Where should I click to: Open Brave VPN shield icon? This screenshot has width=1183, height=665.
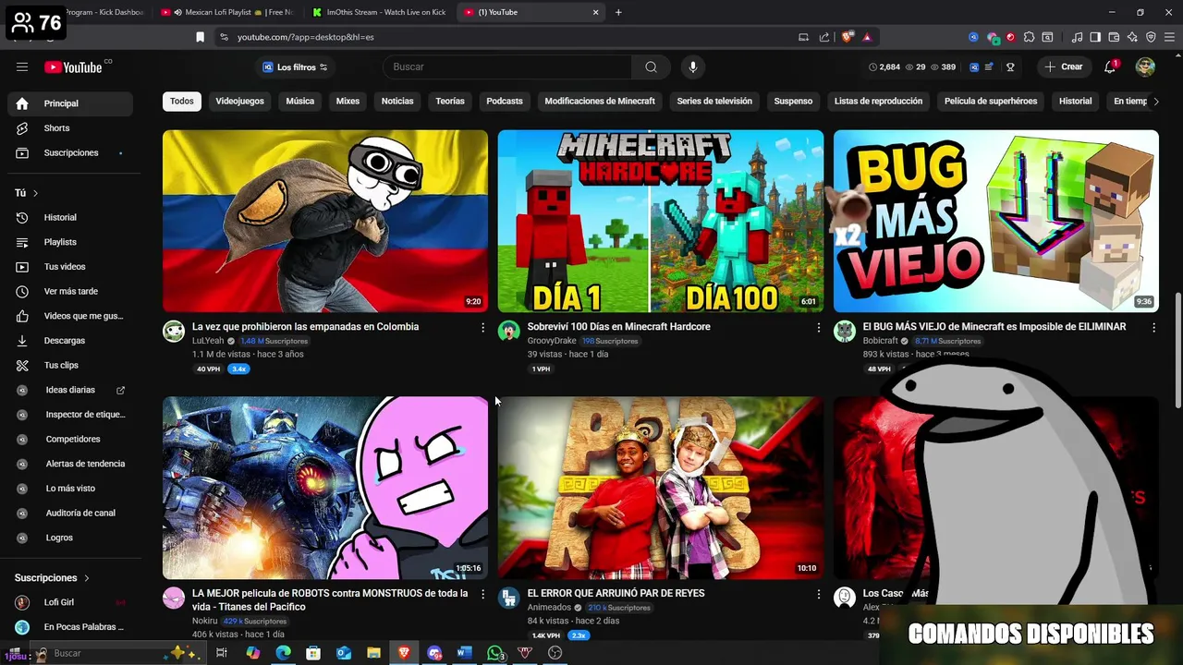[1151, 37]
